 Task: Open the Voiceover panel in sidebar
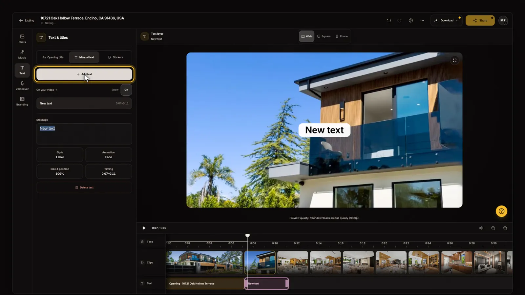coord(22,86)
